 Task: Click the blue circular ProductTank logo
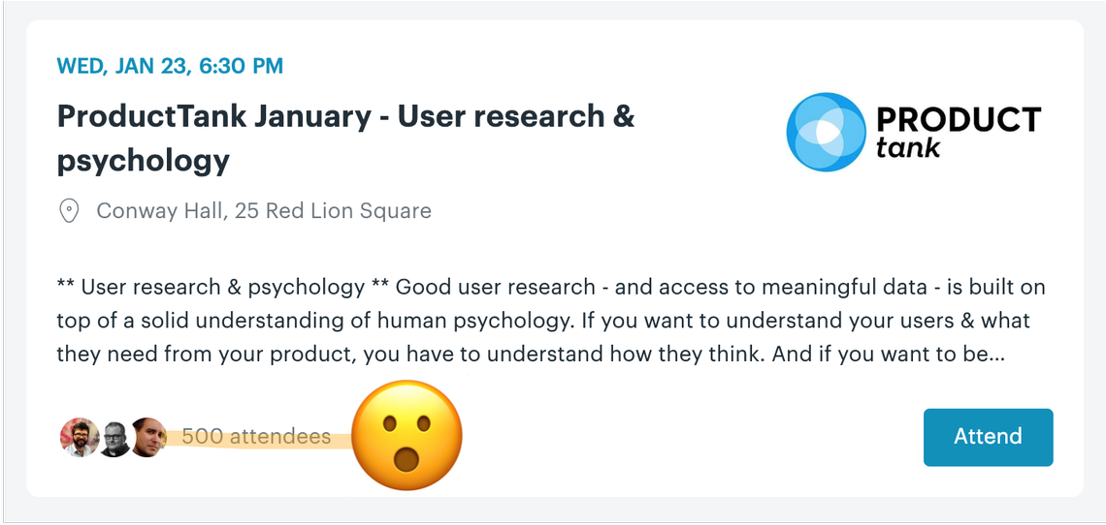click(826, 132)
